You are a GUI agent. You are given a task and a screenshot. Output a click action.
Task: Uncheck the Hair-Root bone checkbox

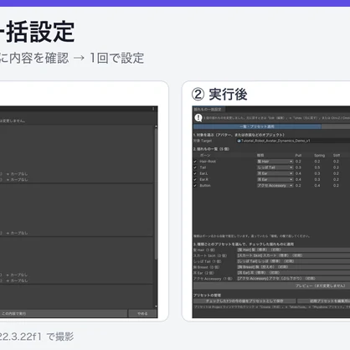coord(195,162)
